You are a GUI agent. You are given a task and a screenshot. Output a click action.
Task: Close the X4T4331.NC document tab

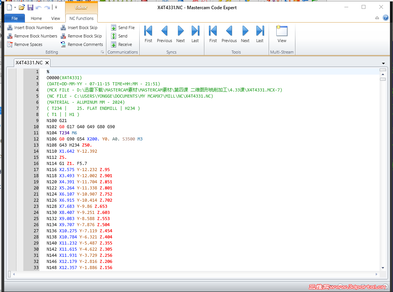(x=47, y=63)
